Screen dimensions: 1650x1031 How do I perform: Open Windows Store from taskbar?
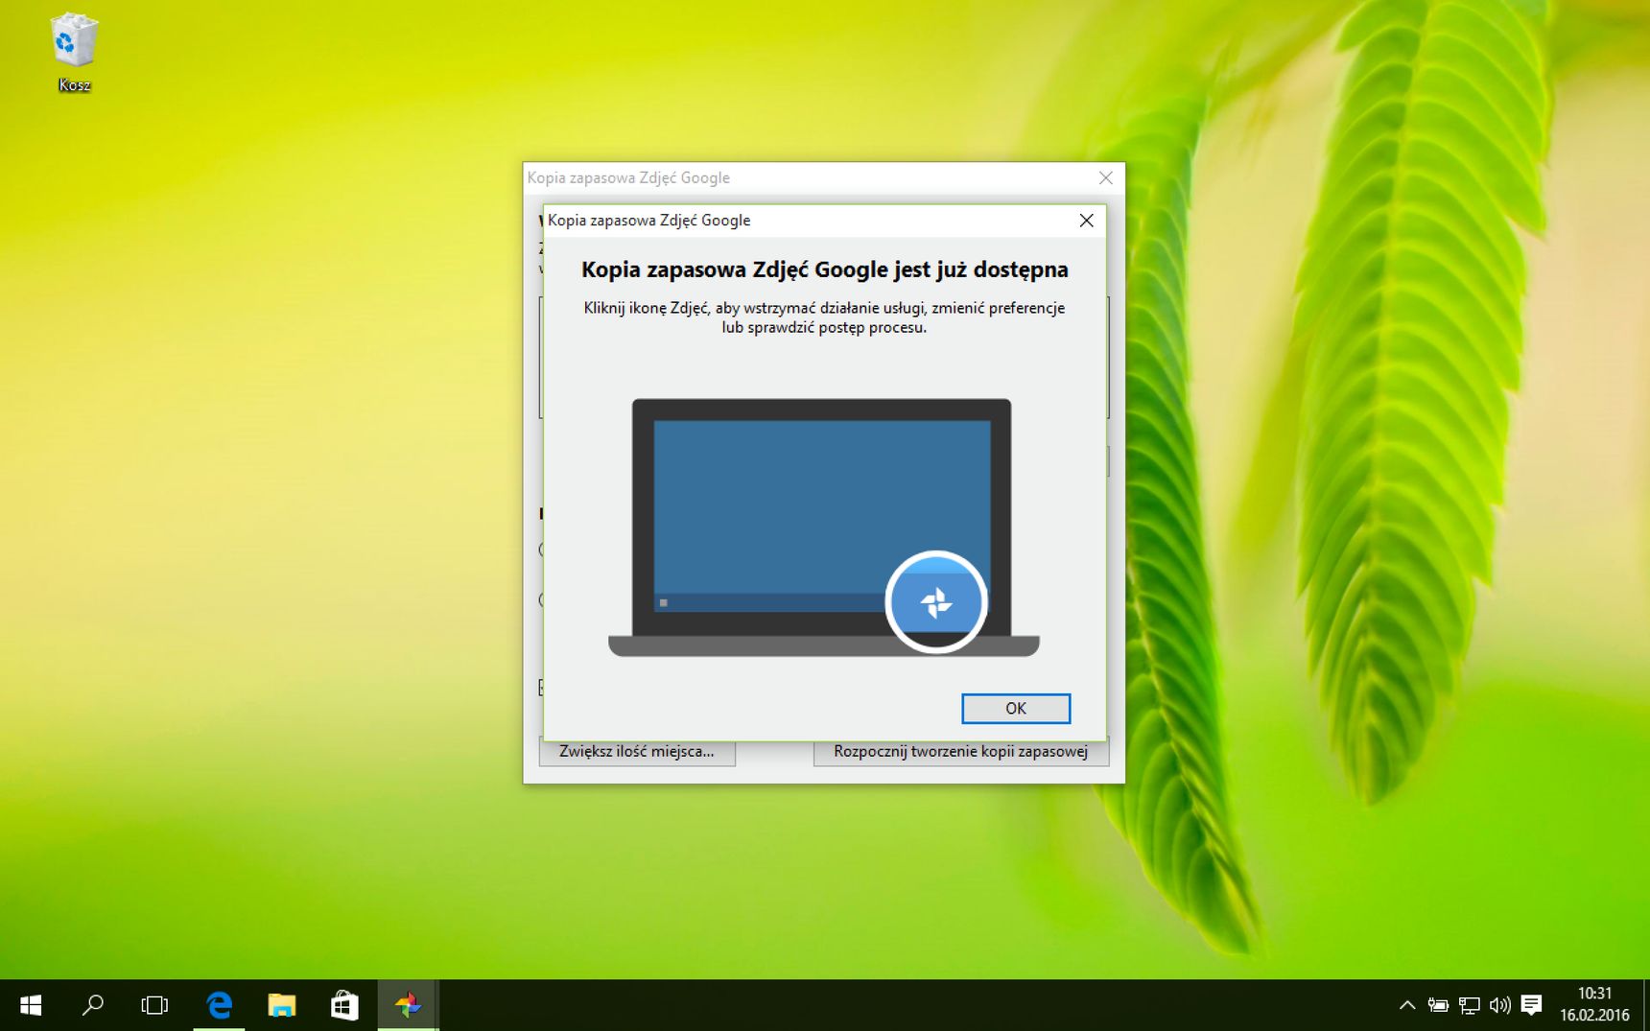344,1005
